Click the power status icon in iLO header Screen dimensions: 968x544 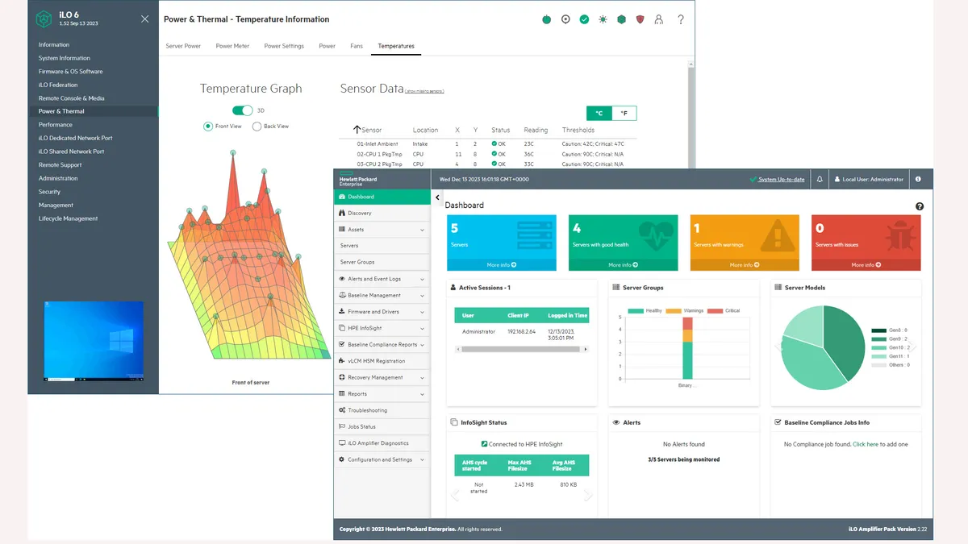tap(546, 19)
